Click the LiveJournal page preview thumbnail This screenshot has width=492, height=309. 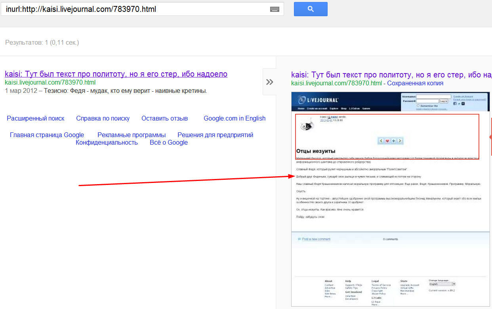(x=390, y=199)
